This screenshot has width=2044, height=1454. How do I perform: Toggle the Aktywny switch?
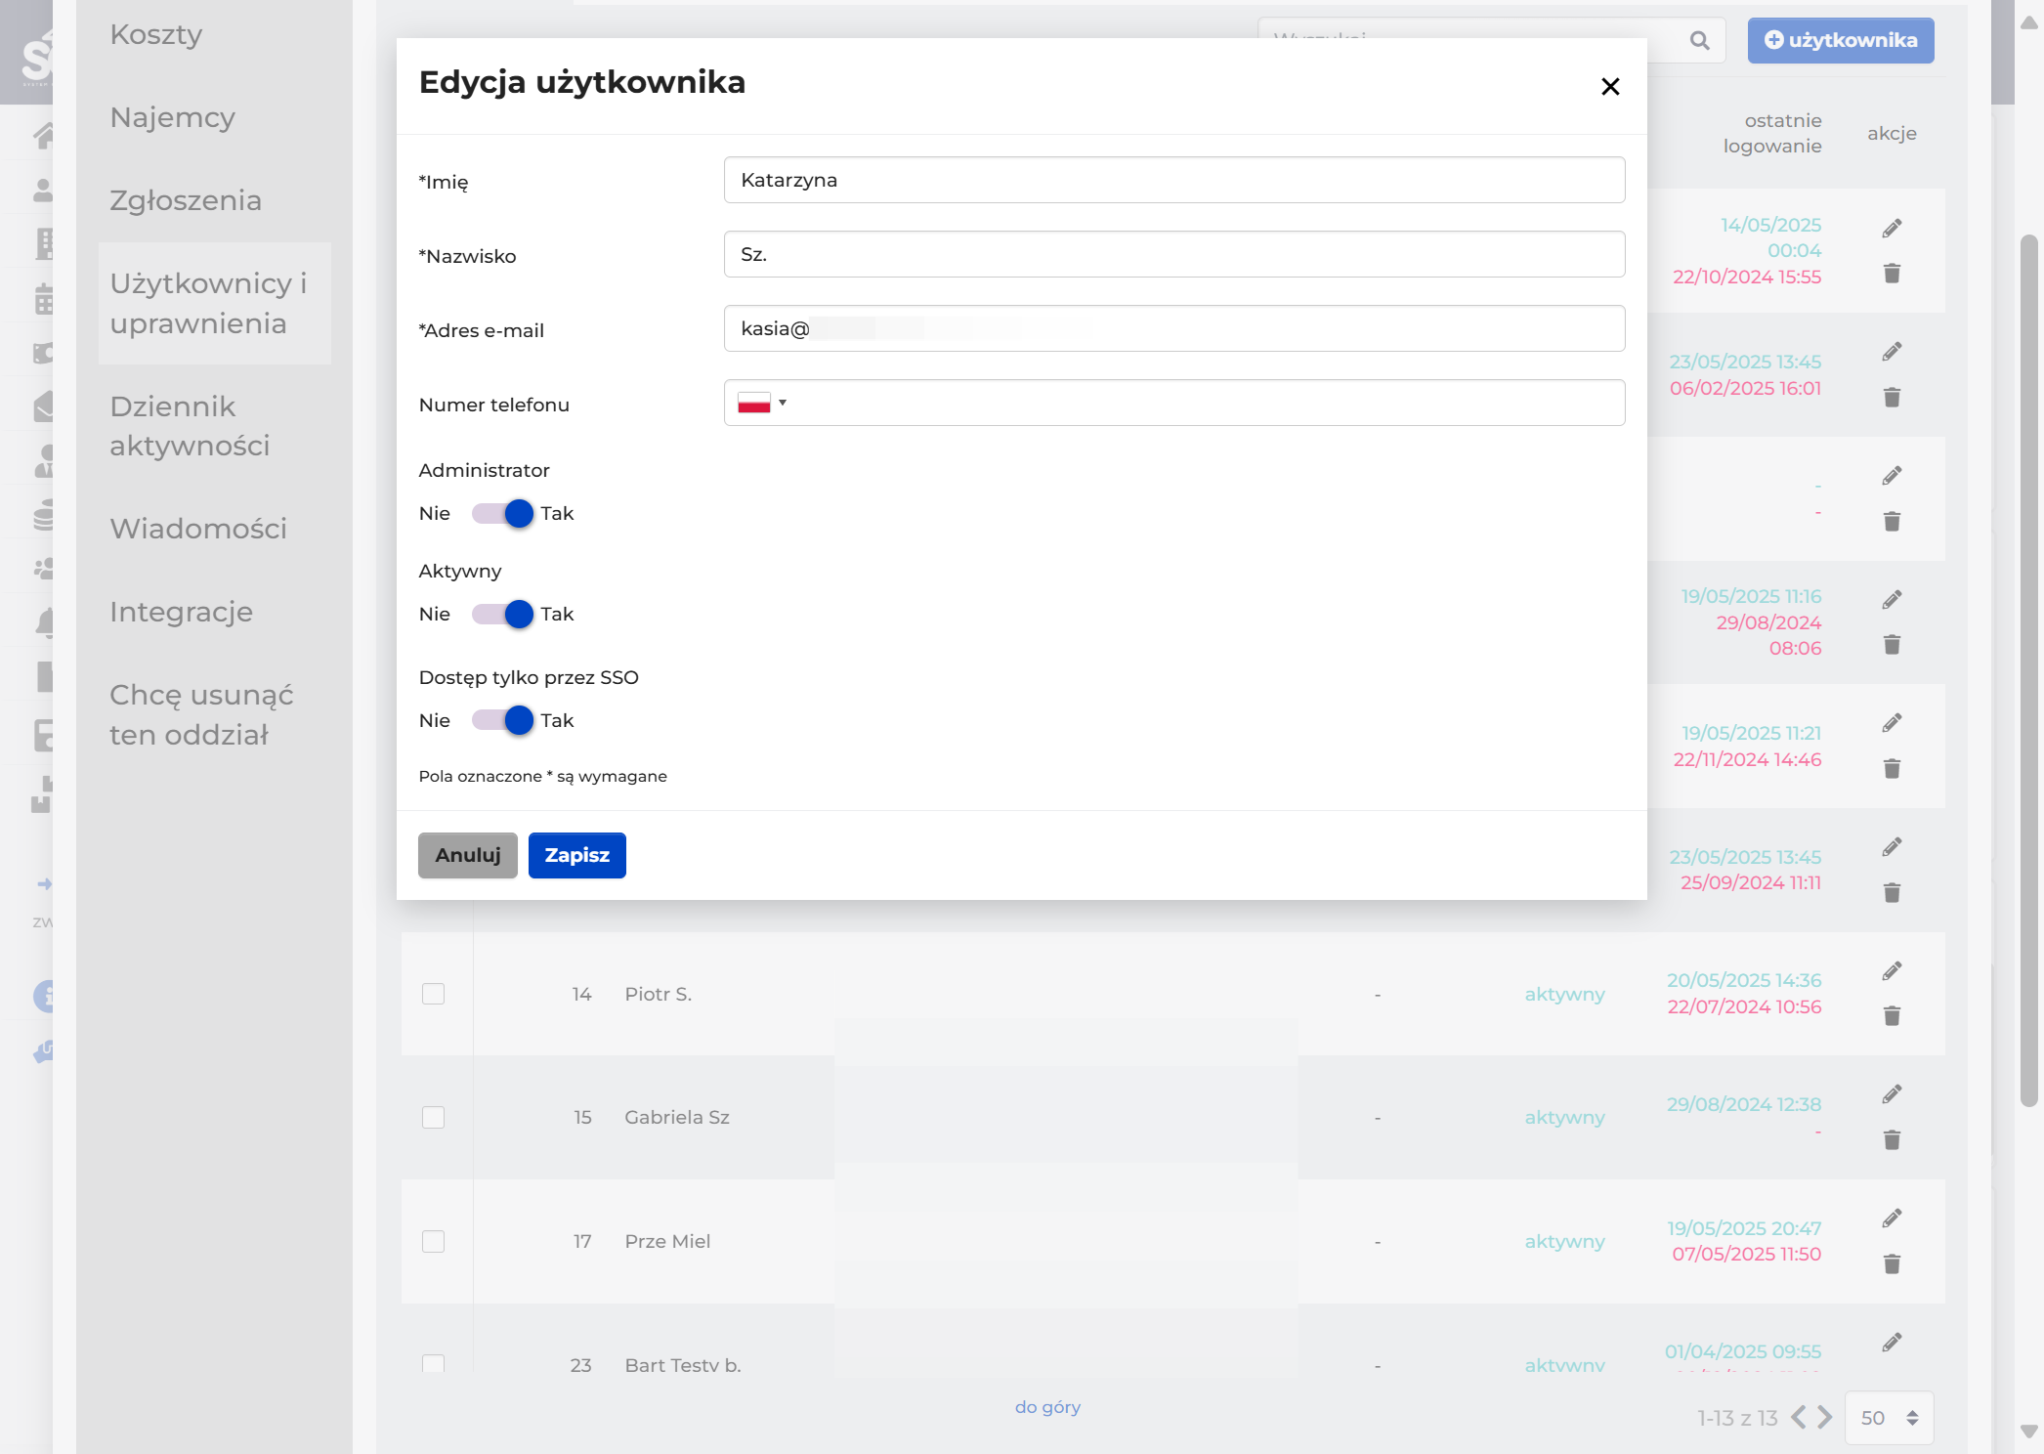502,614
